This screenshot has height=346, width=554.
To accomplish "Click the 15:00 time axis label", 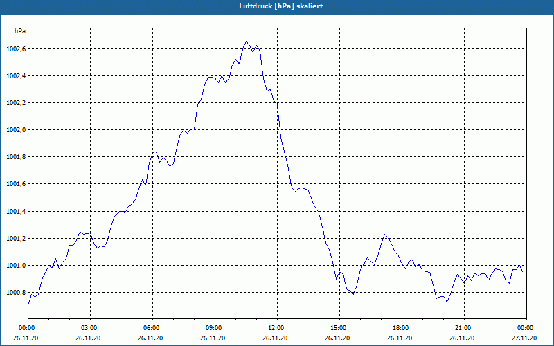I will (339, 328).
